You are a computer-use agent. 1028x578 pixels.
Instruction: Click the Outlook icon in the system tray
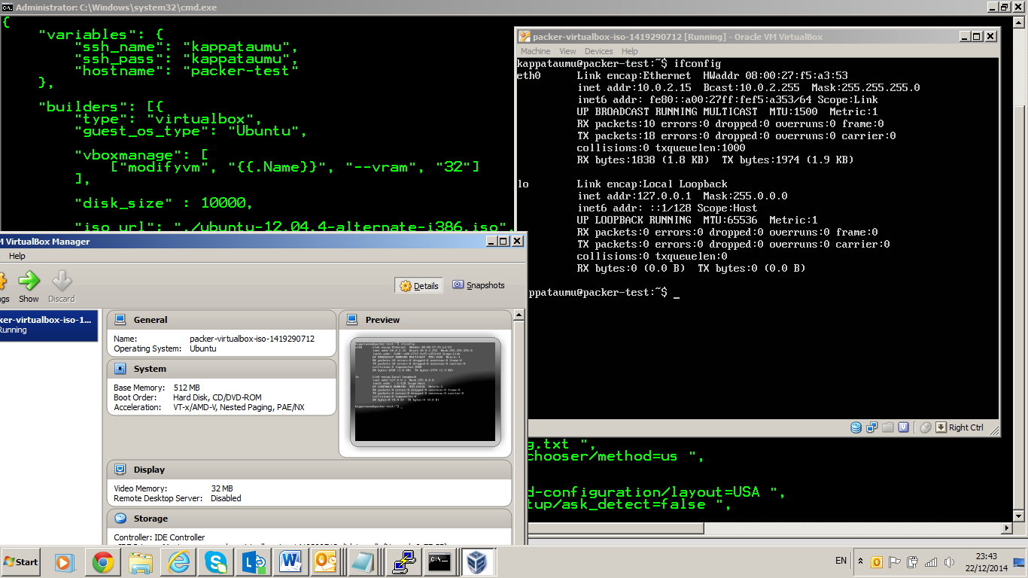(877, 562)
